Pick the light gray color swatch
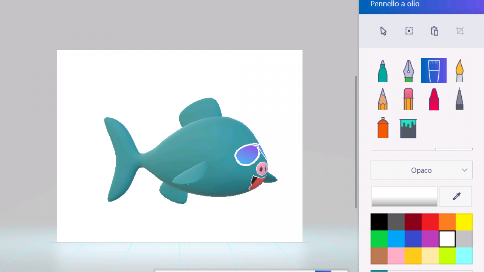 pos(464,239)
